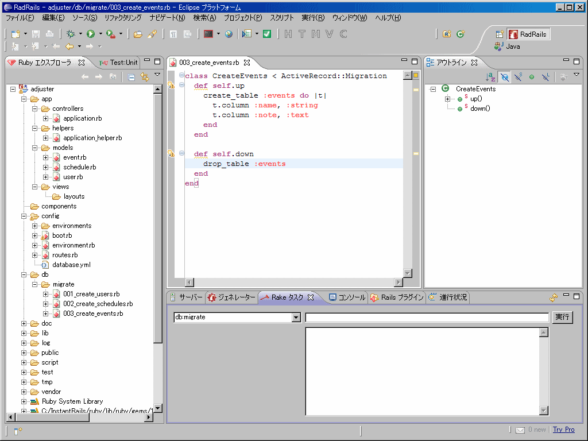This screenshot has height=441, width=588.
Task: Expand the views folder in Ruby Explorer
Action: [34, 186]
